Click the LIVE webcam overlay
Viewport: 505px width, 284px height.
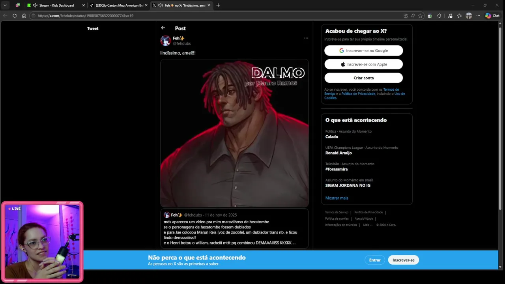[x=42, y=242]
